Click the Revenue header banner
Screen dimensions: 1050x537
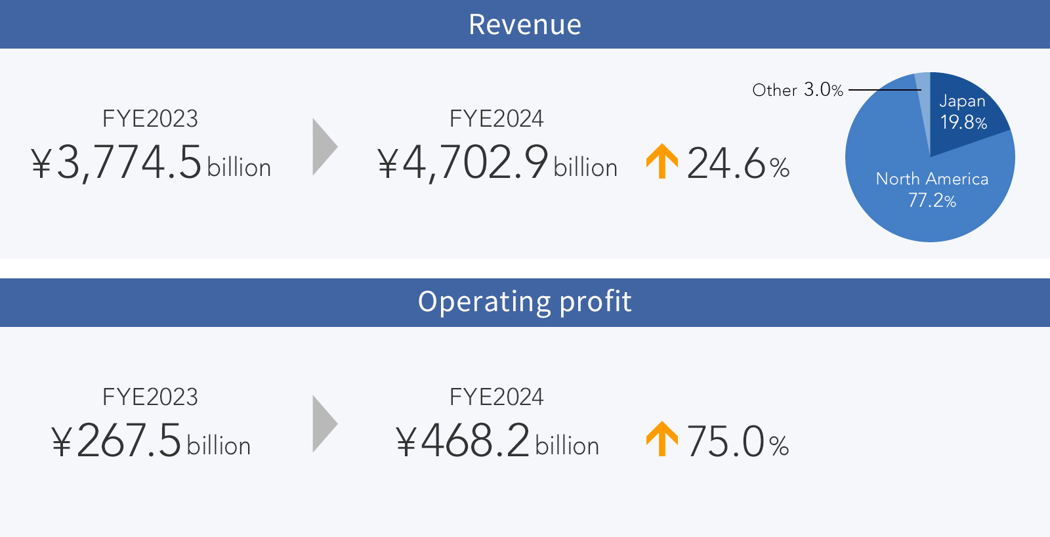coord(525,24)
